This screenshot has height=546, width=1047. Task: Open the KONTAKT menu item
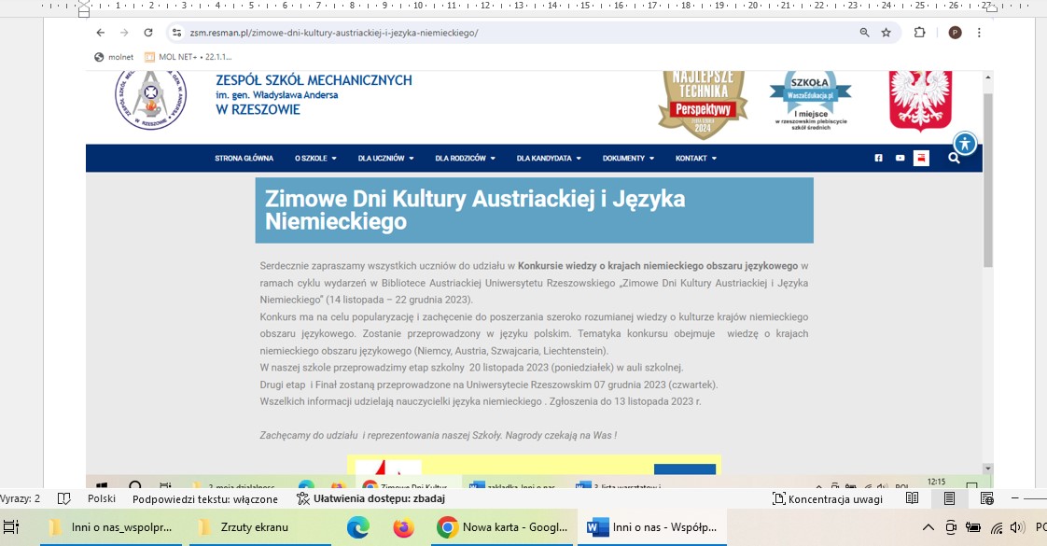[x=696, y=159]
